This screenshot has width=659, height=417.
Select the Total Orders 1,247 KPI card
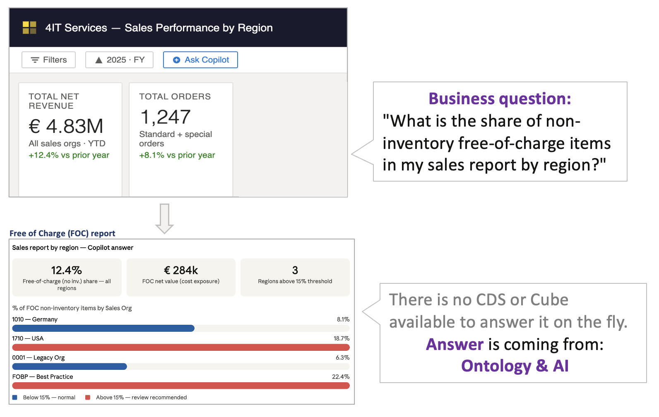[x=181, y=139]
